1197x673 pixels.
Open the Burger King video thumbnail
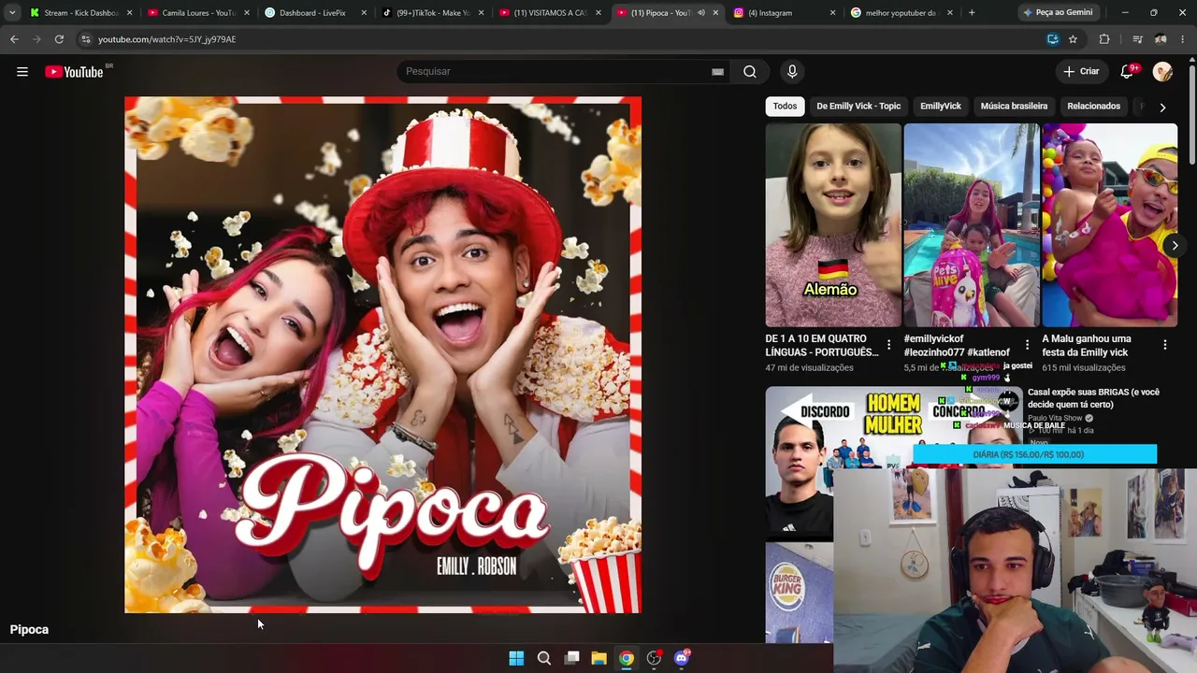click(x=800, y=592)
